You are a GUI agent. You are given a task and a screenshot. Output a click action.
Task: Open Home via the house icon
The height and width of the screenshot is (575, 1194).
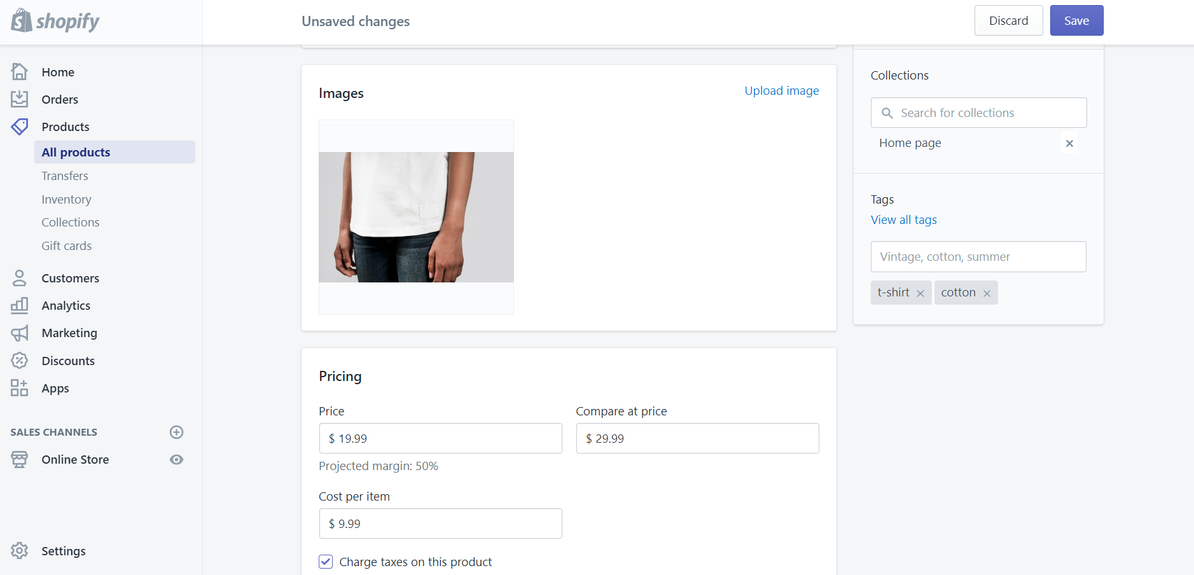(x=20, y=72)
